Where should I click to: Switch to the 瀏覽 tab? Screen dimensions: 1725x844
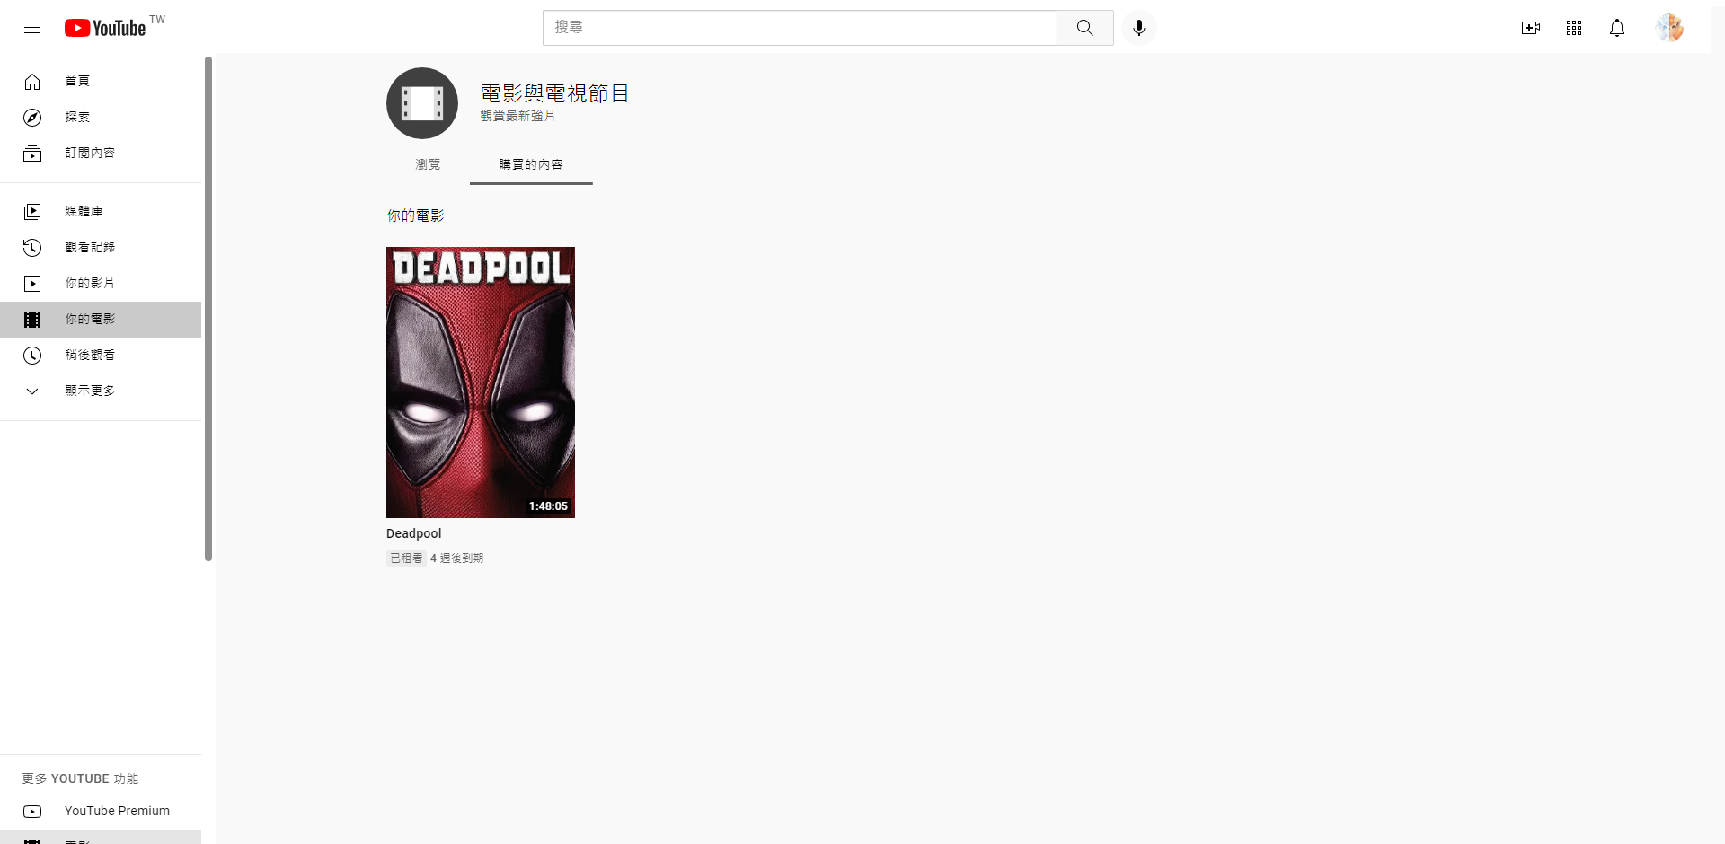[428, 164]
